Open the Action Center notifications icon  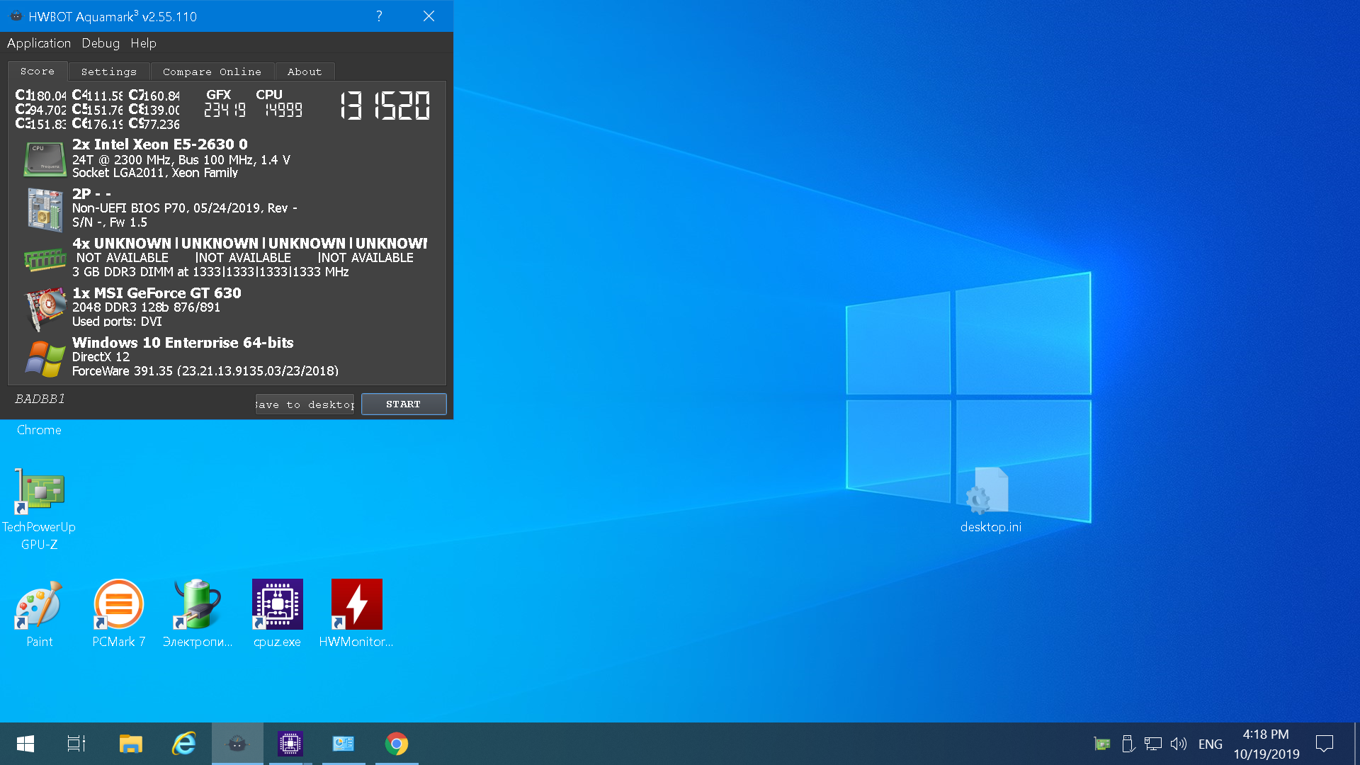point(1325,744)
